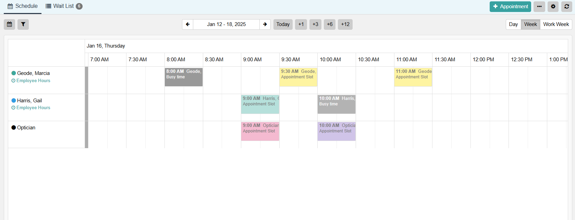The image size is (575, 220).
Task: Jump ahead with the +12 button
Action: coord(345,24)
